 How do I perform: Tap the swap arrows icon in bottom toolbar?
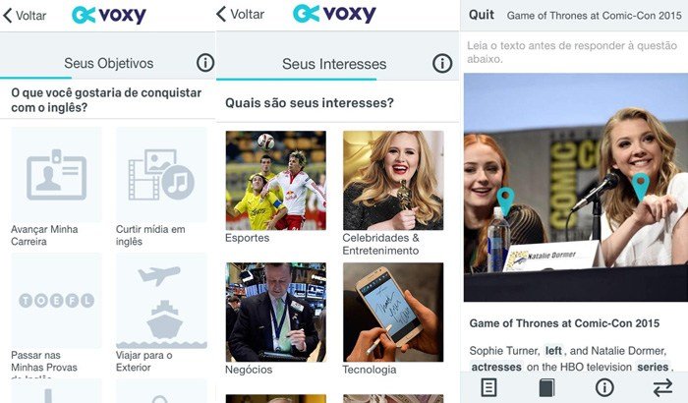point(662,387)
